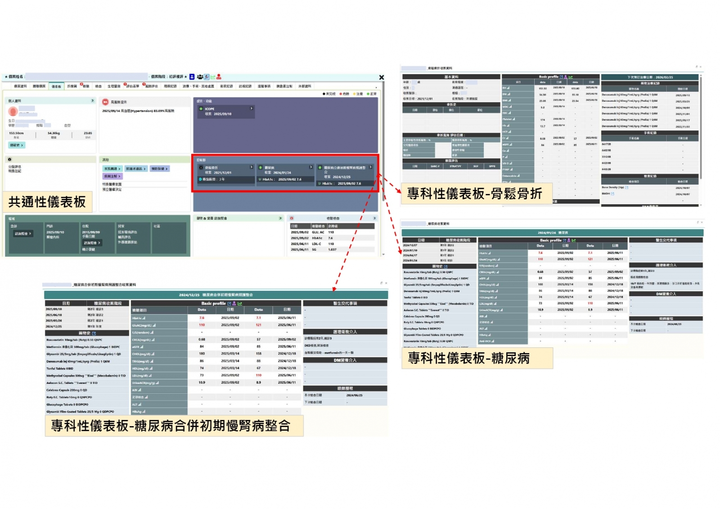Click the red person icon in header toolbar
The image size is (720, 509).
point(219,77)
